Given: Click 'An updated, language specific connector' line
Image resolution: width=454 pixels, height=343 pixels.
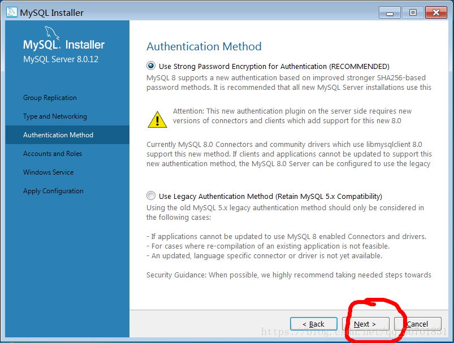Looking at the screenshot, I should [x=265, y=256].
